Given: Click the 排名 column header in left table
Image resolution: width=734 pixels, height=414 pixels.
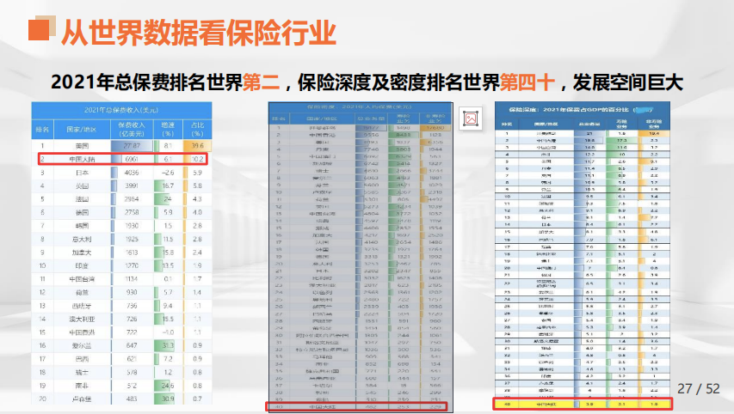Looking at the screenshot, I should click(41, 129).
